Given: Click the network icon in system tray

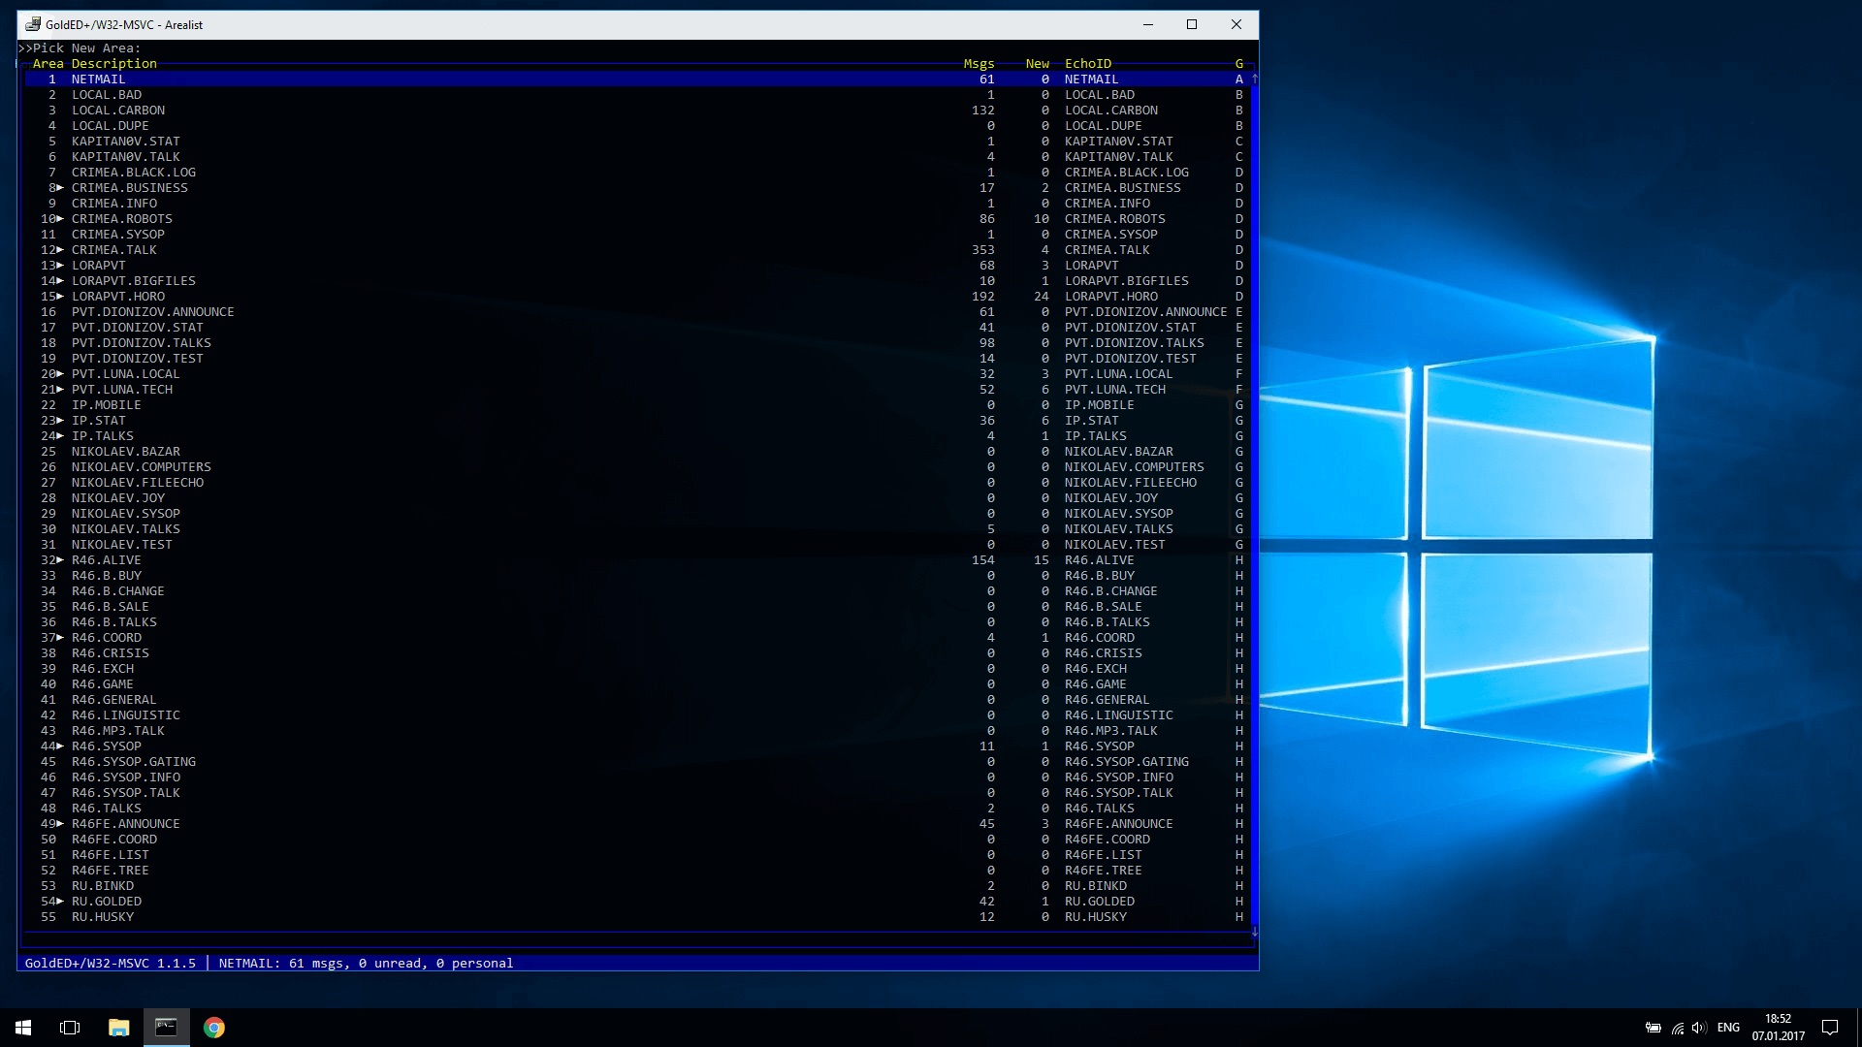Looking at the screenshot, I should [1677, 1028].
